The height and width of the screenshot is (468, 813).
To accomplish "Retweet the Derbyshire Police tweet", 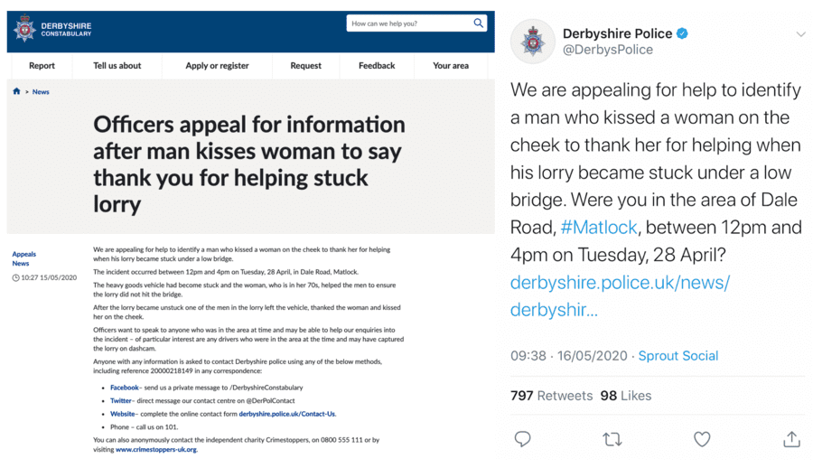I will (x=612, y=439).
